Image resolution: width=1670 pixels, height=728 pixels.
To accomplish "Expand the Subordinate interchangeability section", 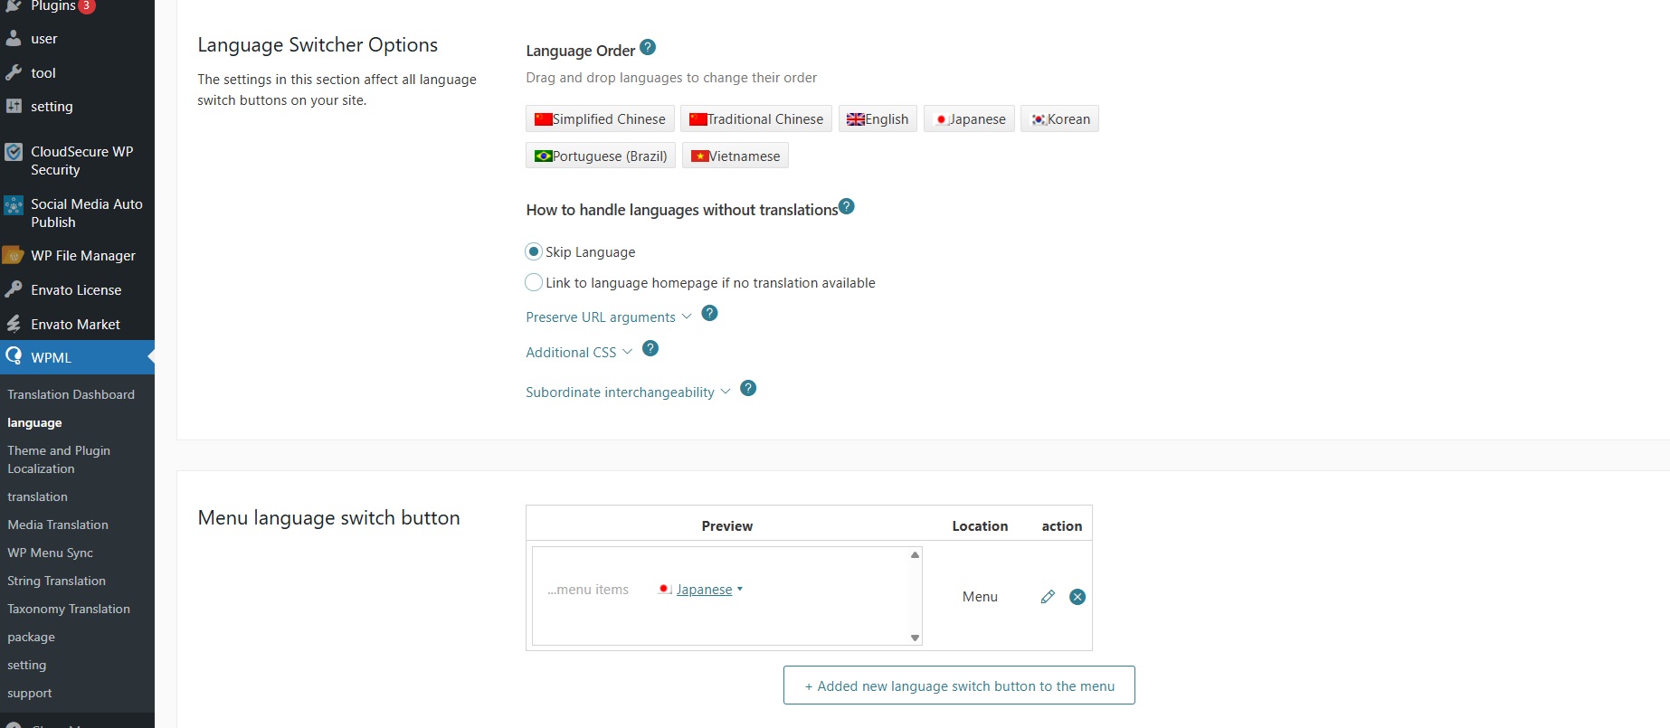I will [627, 392].
